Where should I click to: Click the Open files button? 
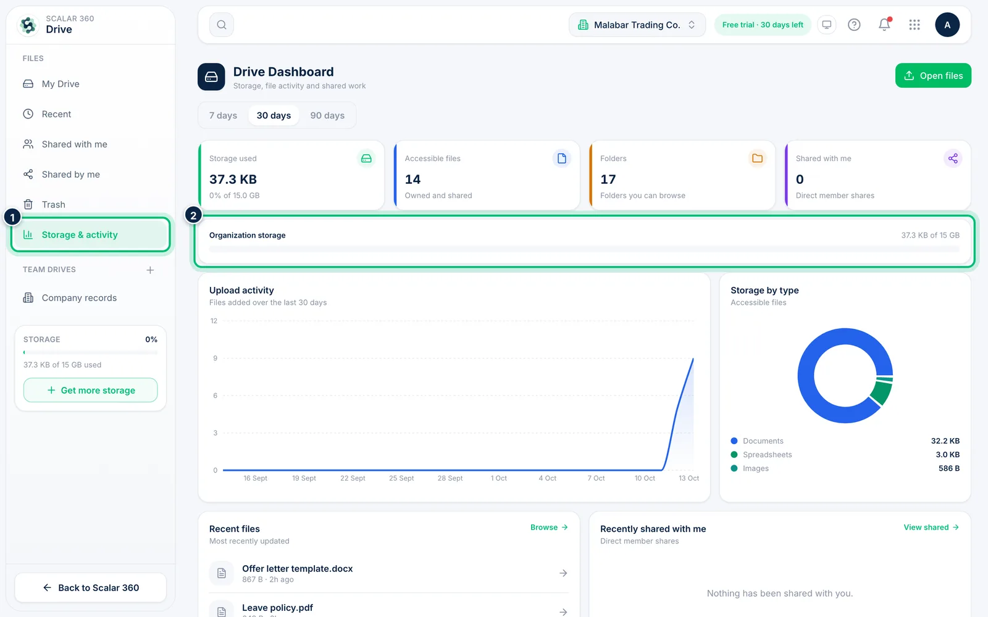click(x=933, y=75)
